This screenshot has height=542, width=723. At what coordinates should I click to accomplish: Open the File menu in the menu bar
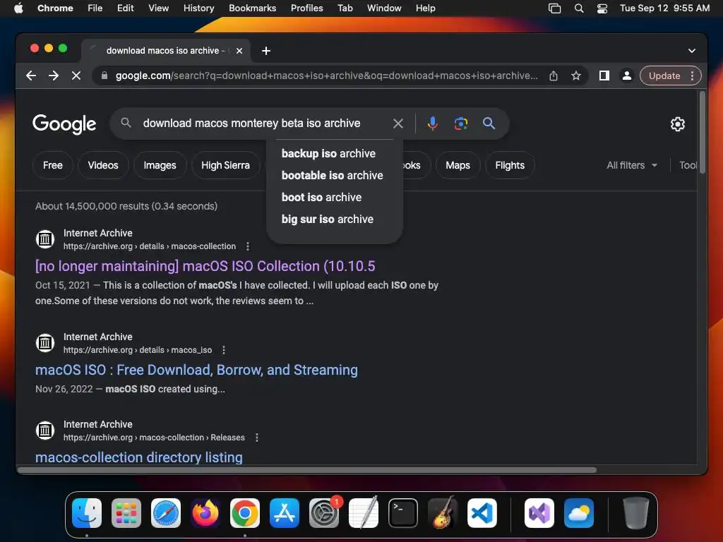(95, 8)
